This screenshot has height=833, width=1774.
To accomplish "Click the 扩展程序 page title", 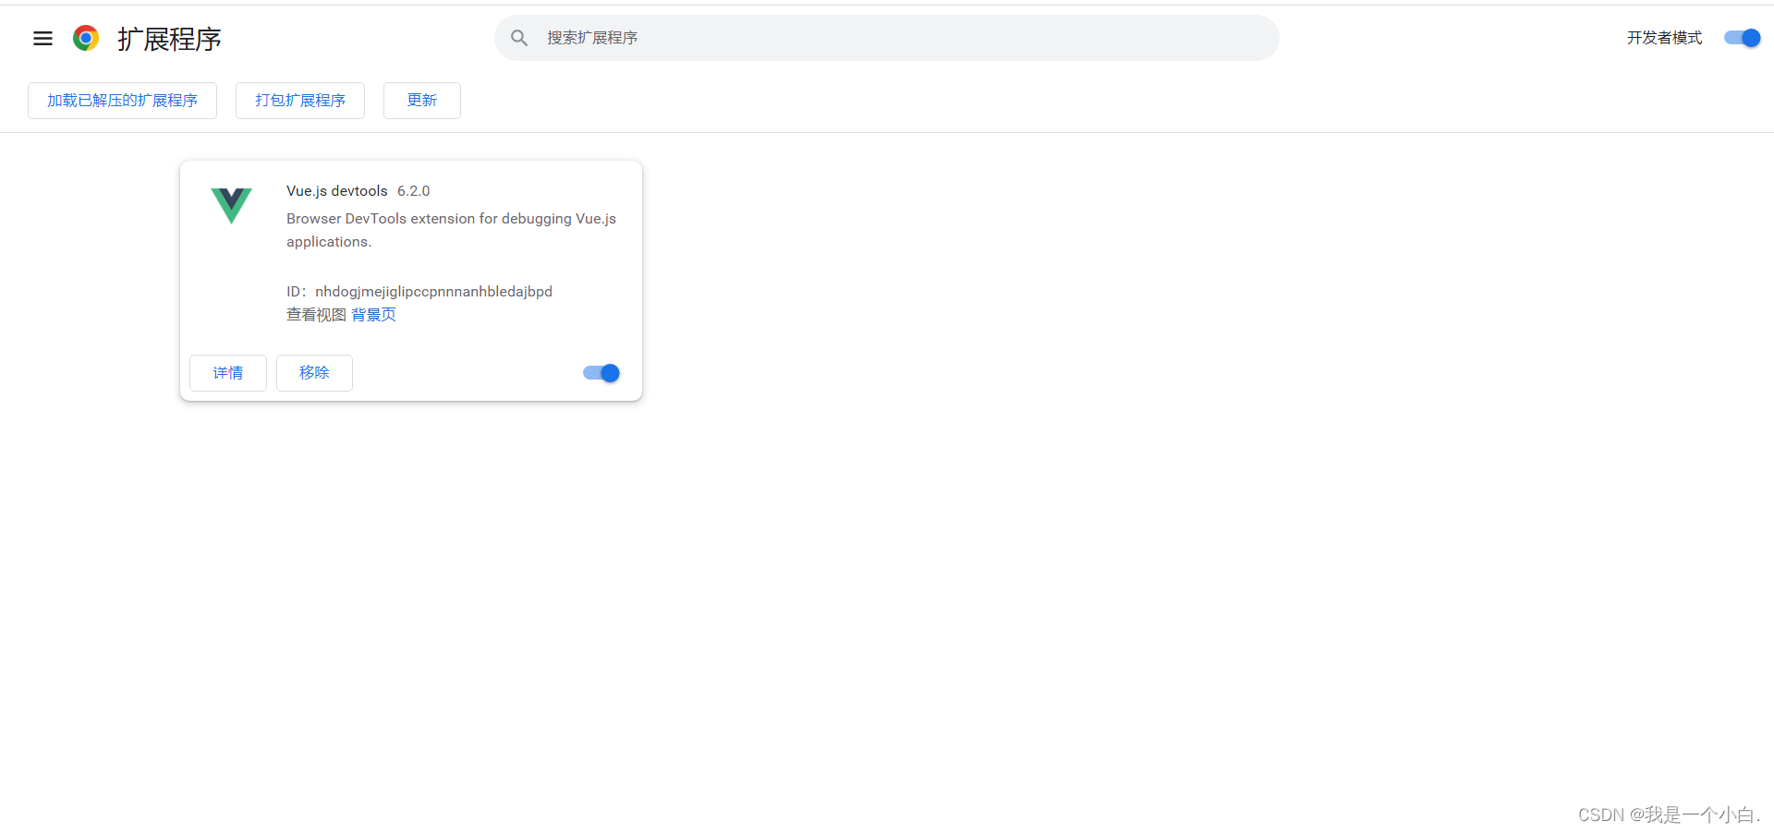I will 170,38.
